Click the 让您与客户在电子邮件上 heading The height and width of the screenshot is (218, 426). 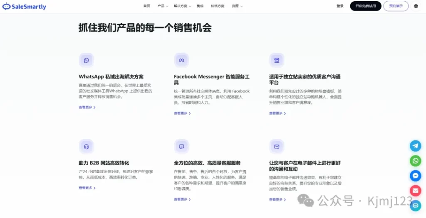pyautogui.click(x=305, y=166)
